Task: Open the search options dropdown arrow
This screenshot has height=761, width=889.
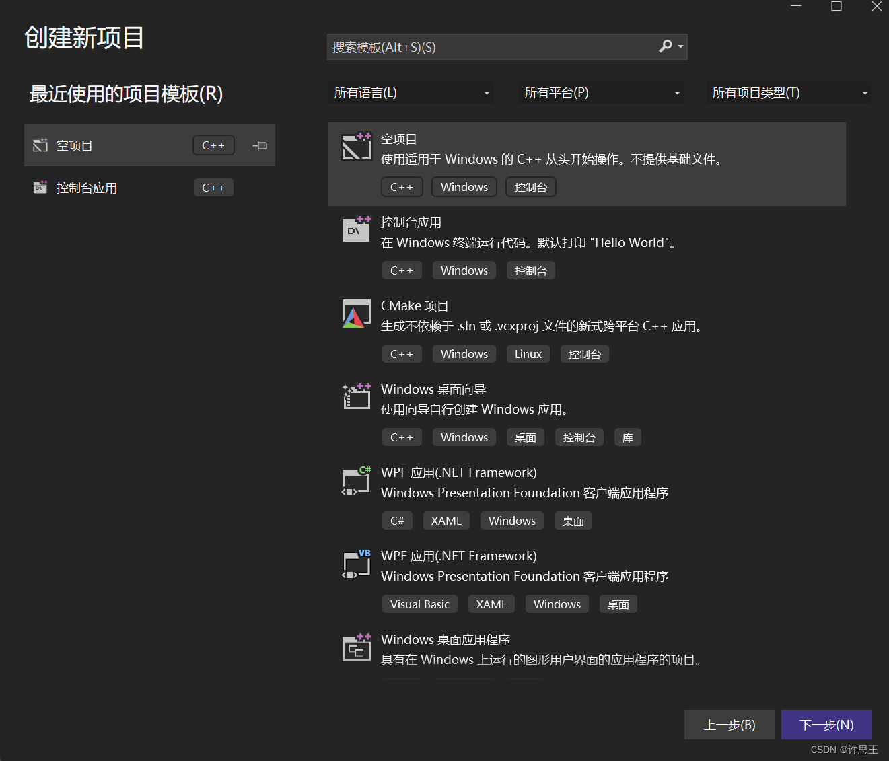Action: click(681, 47)
